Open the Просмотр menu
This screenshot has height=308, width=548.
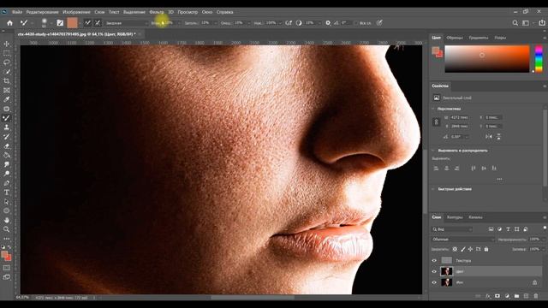click(x=188, y=12)
